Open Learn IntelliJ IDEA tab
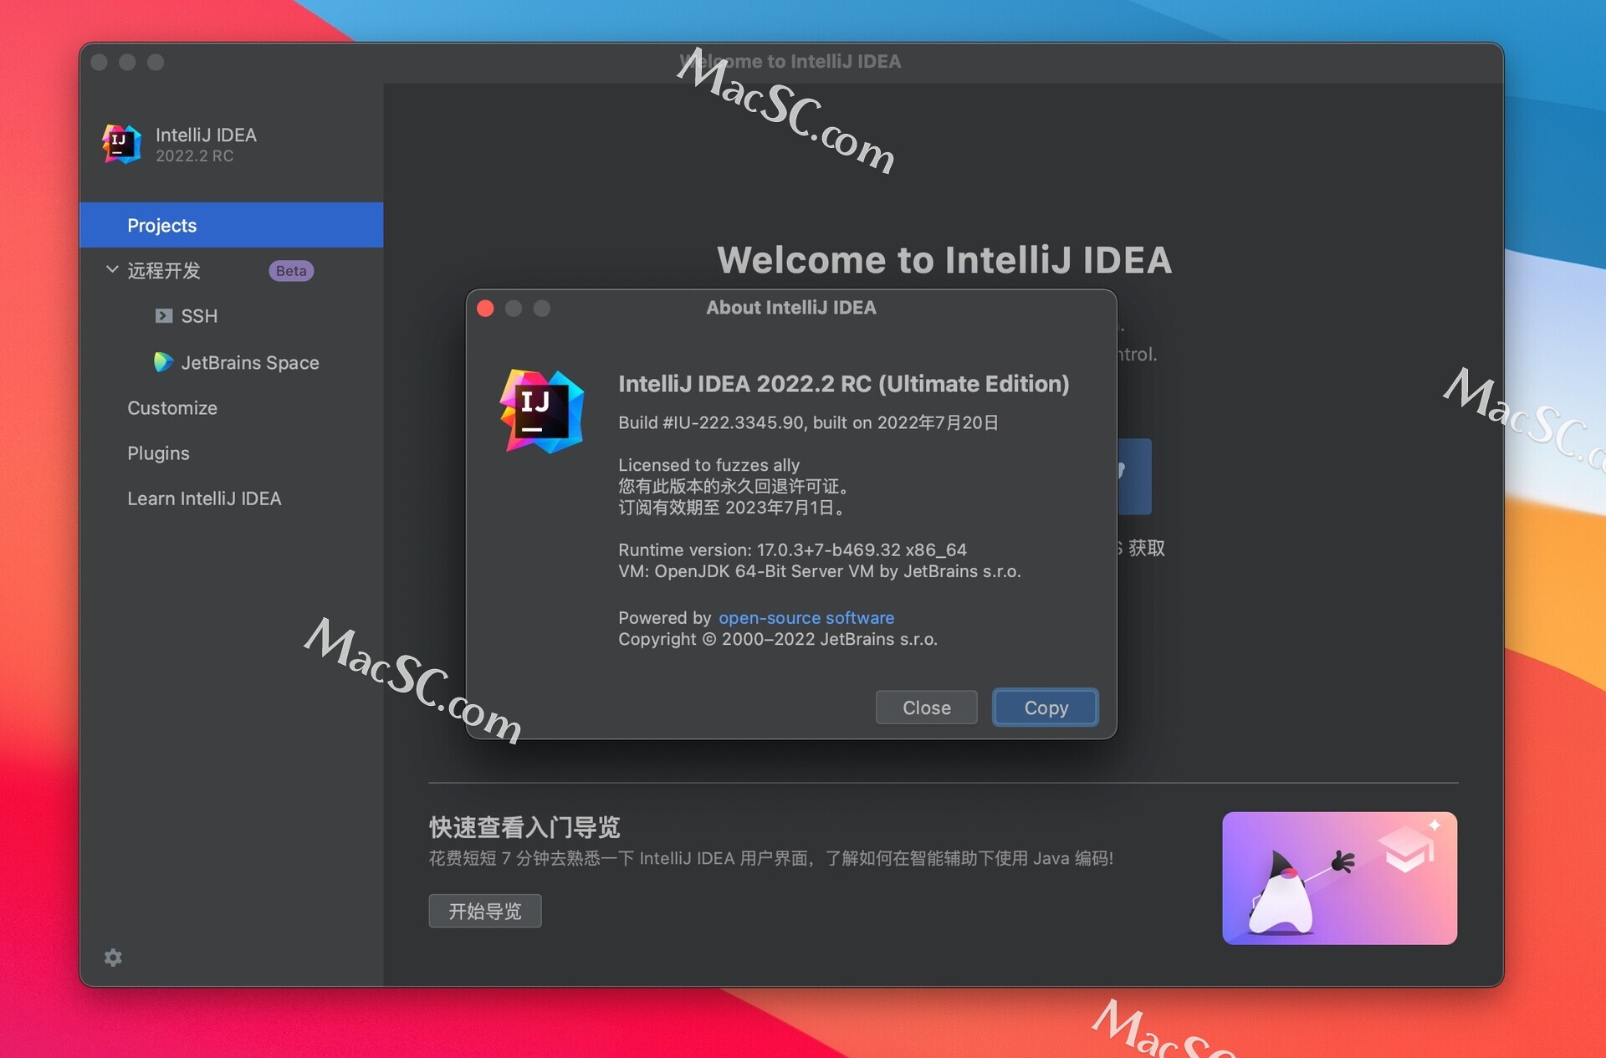The height and width of the screenshot is (1058, 1606). [204, 498]
